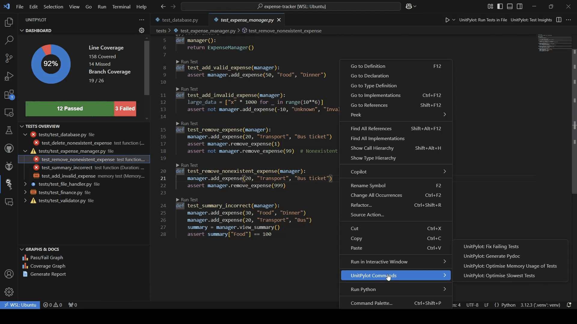Select UnitPylot: Fix Failing Tests
Image resolution: width=577 pixels, height=324 pixels.
click(491, 246)
